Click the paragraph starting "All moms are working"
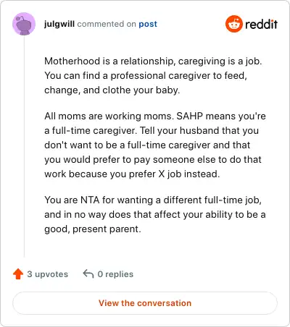This screenshot has width=290, height=327. click(x=155, y=145)
